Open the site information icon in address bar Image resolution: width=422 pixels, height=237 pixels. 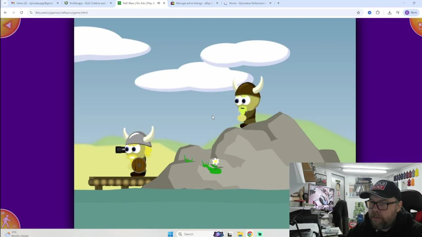coord(31,13)
